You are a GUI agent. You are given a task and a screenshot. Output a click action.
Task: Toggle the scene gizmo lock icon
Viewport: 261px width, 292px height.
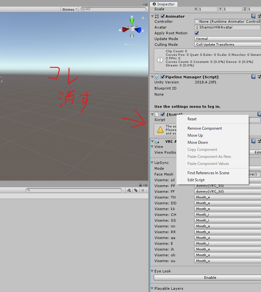tap(143, 18)
